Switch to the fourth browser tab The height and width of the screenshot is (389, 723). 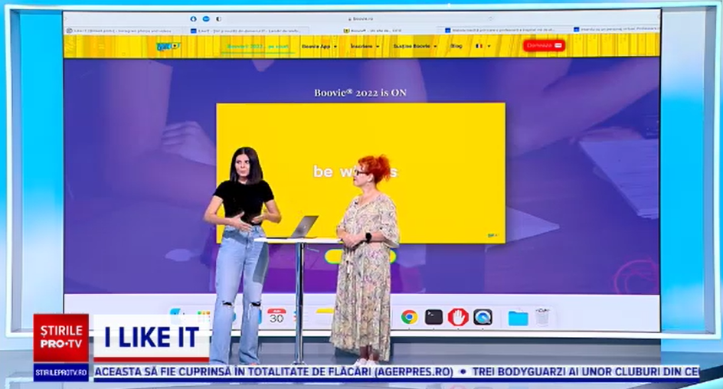coord(502,30)
